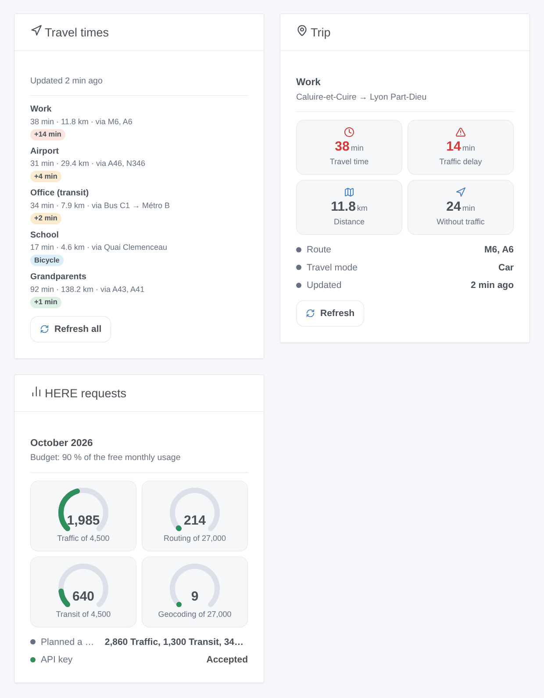Screen dimensions: 544x698
Task: Click the October 2026 heading
Action: point(61,443)
